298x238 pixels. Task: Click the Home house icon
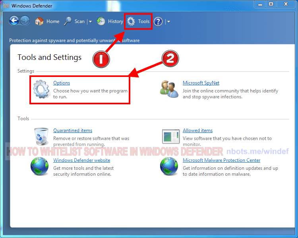click(x=39, y=21)
